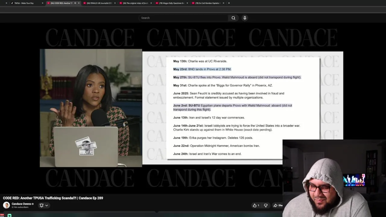Open a new browser tab
The width and height of the screenshot is (386, 217).
pyautogui.click(x=229, y=3)
